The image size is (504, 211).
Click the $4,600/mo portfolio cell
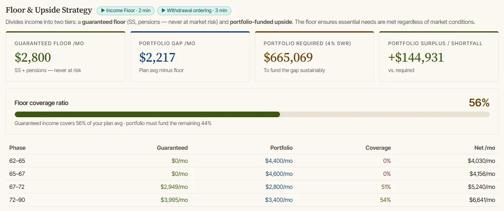coord(279,174)
